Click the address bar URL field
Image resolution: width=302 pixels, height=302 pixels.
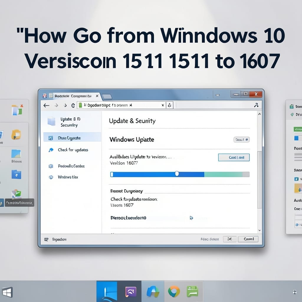click(122, 105)
